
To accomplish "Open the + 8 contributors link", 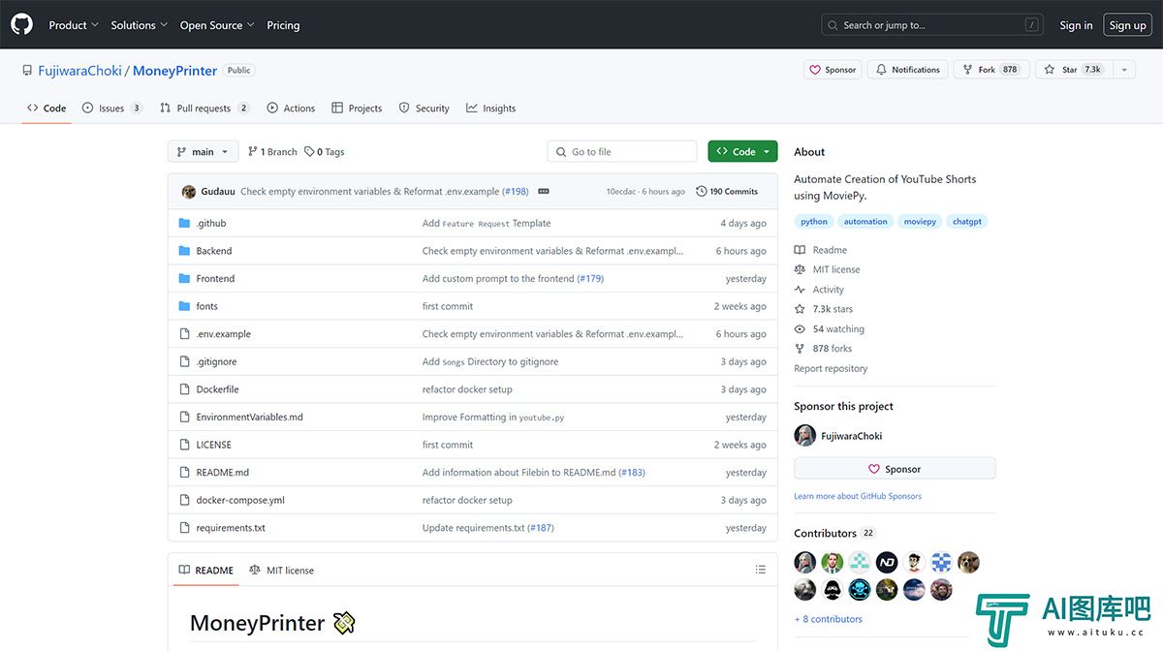I will click(828, 619).
